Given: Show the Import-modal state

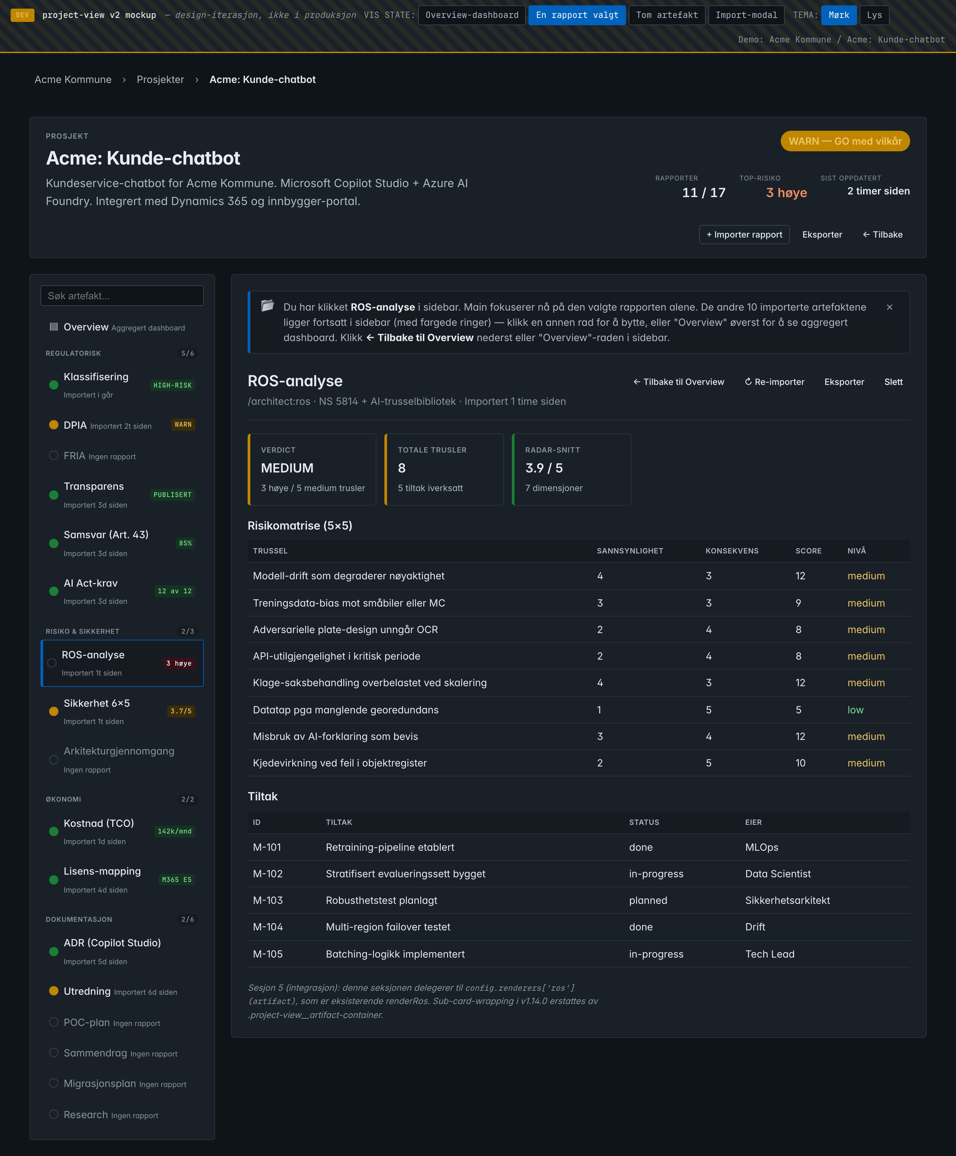Looking at the screenshot, I should click(746, 15).
